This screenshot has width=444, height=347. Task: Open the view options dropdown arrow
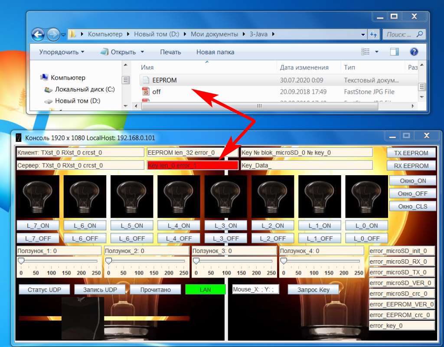[x=376, y=52]
